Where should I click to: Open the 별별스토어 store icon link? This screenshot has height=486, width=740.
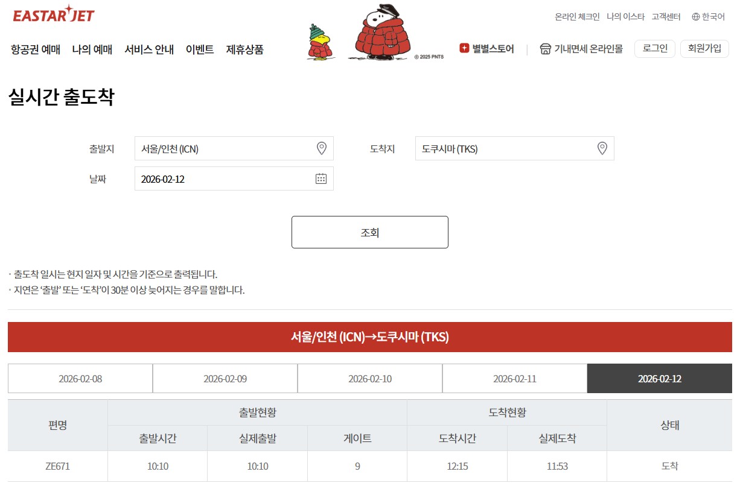pos(464,49)
